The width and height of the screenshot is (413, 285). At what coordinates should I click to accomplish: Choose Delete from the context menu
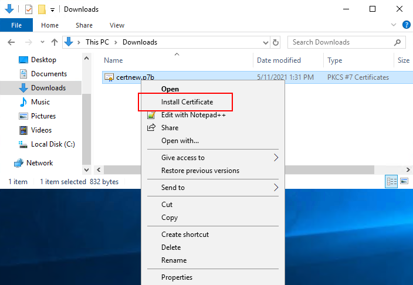213,247
